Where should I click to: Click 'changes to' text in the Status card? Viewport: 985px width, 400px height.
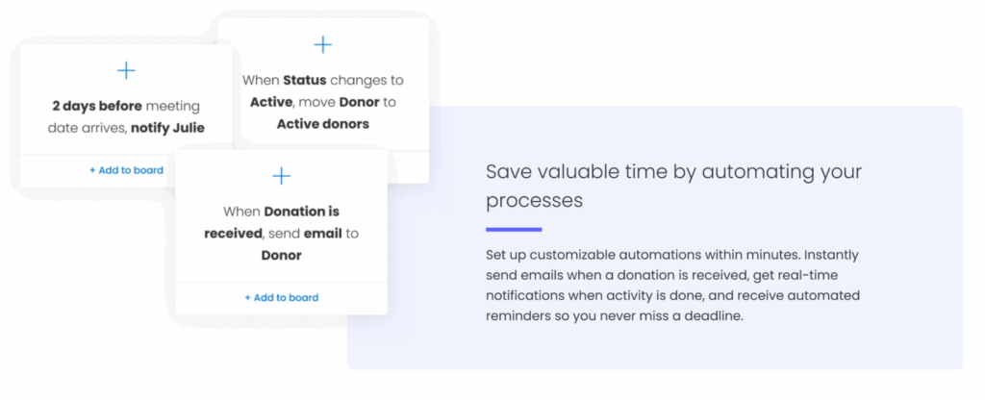(x=366, y=81)
